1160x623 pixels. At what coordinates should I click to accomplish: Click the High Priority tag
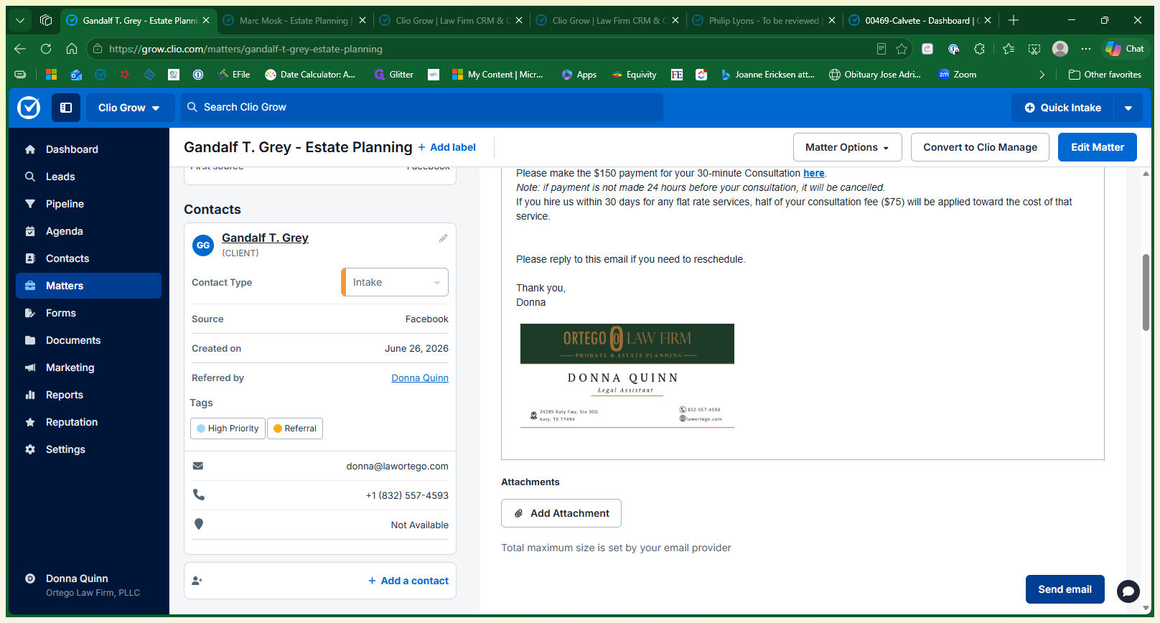tap(228, 428)
